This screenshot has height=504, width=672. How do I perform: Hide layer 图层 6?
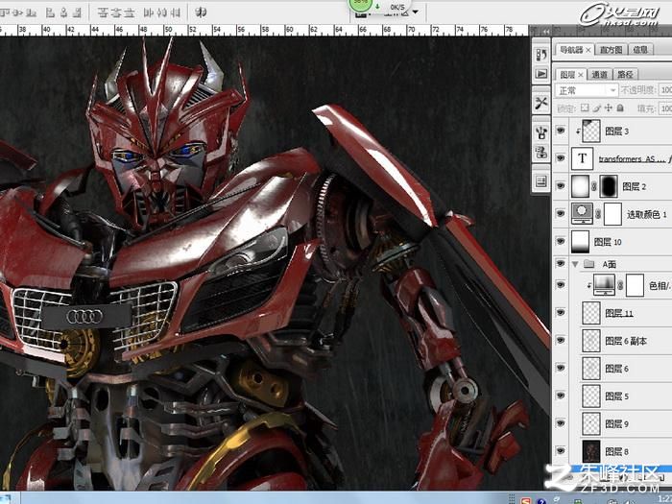561,368
